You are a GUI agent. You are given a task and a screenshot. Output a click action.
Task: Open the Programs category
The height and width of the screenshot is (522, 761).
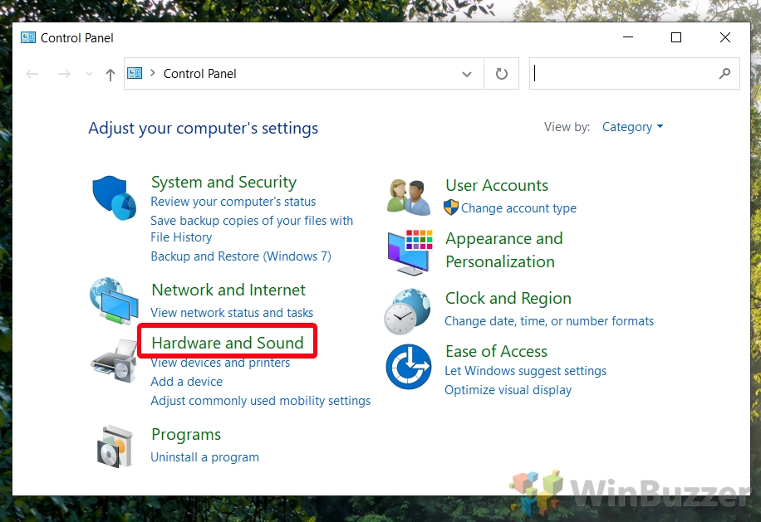[186, 435]
